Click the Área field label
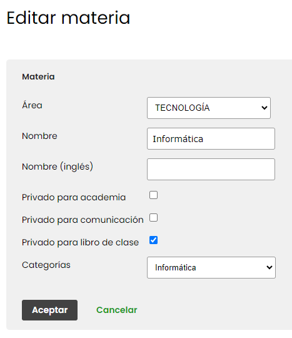The image size is (292, 338). pos(32,105)
